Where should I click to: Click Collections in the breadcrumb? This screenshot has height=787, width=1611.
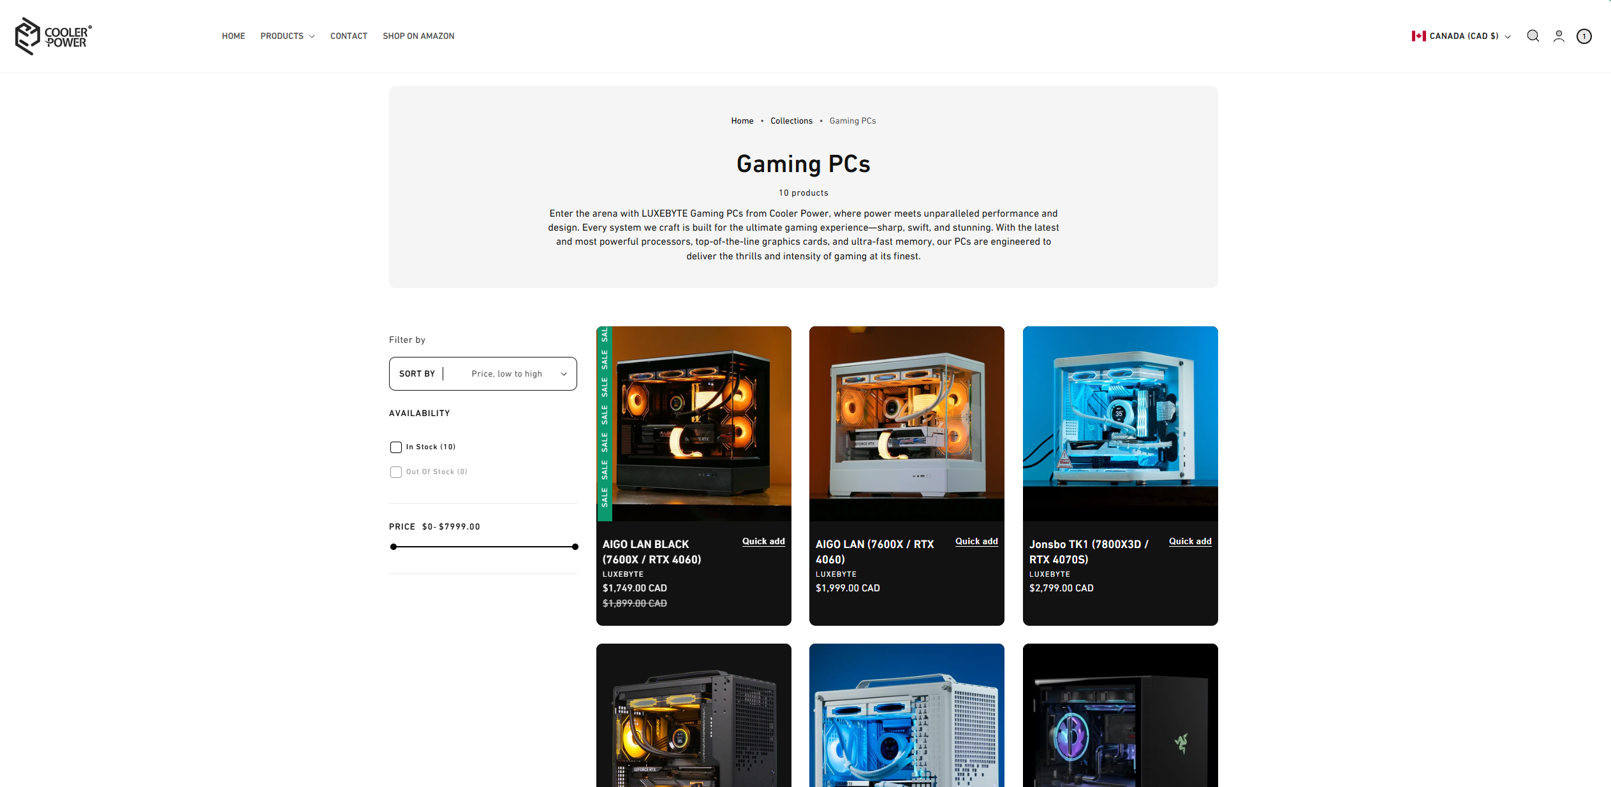(x=791, y=121)
